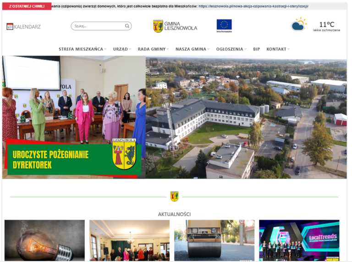
Task: Click the search magnifier icon
Action: point(127,26)
